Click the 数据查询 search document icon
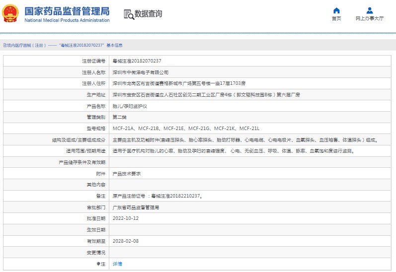The image size is (396, 272). click(x=129, y=14)
